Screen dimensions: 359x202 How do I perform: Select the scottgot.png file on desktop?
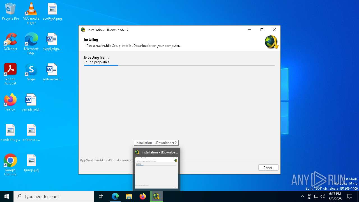(x=52, y=12)
